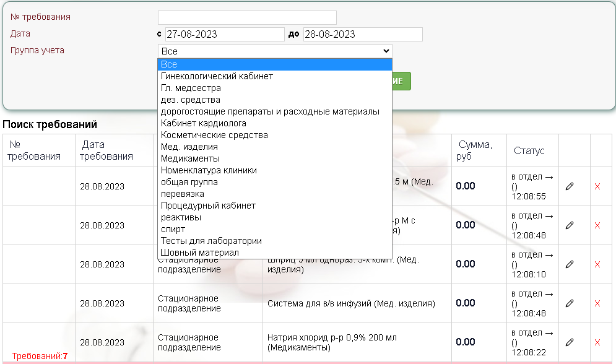Image resolution: width=616 pixels, height=364 pixels.
Task: Click the start date field 27-08-2023
Action: [225, 34]
